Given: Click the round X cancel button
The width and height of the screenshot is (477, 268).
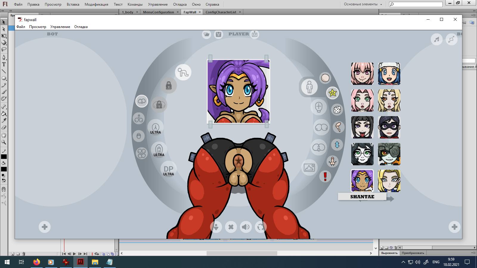Looking at the screenshot, I should [x=231, y=227].
